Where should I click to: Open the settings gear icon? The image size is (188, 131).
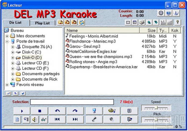pos(161,13)
